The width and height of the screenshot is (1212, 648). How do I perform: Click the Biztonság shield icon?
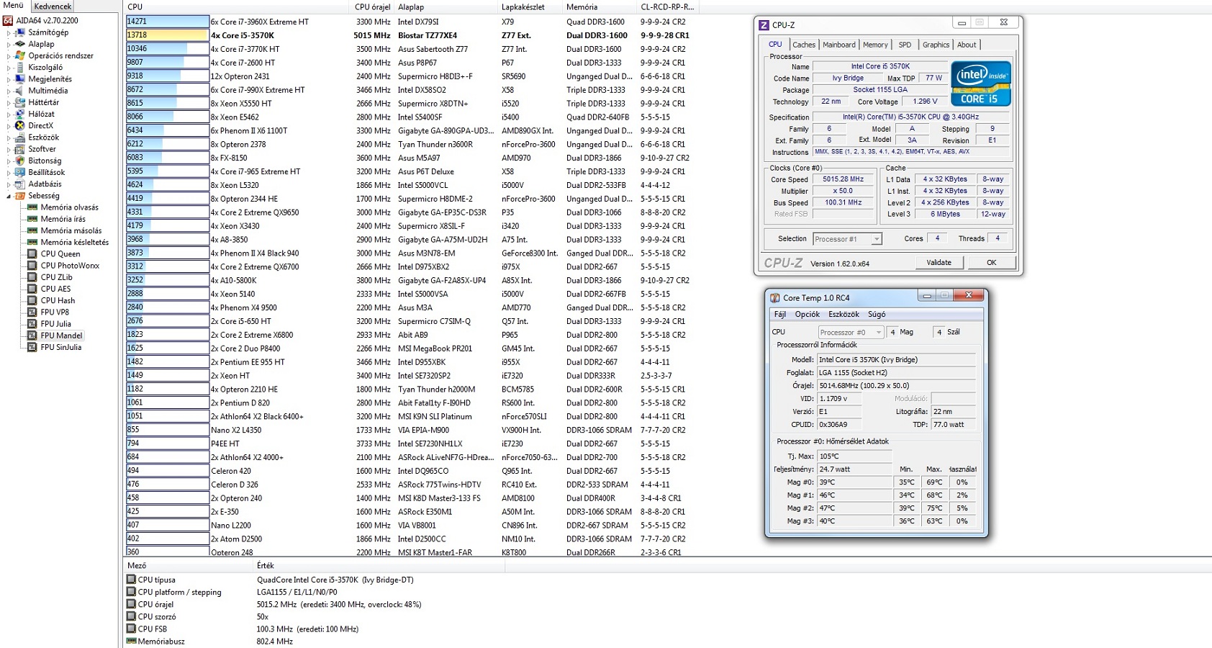pyautogui.click(x=20, y=161)
